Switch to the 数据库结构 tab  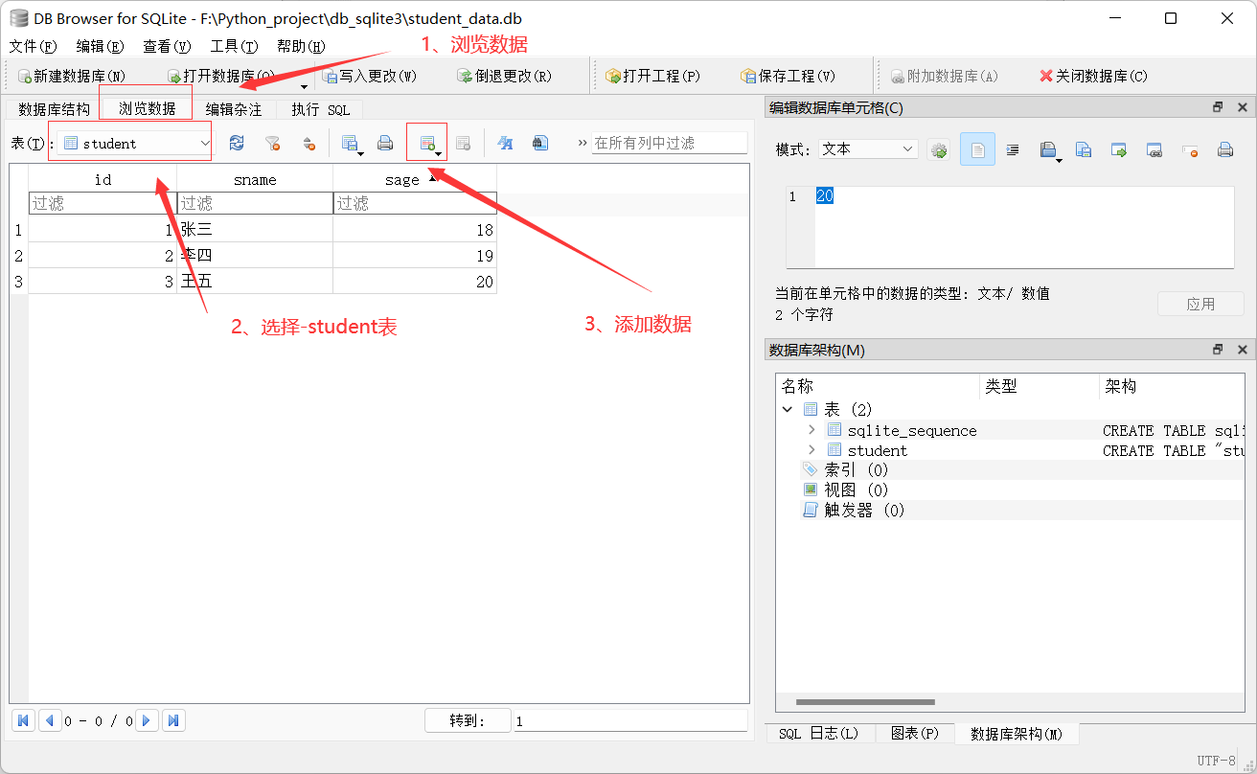(54, 109)
